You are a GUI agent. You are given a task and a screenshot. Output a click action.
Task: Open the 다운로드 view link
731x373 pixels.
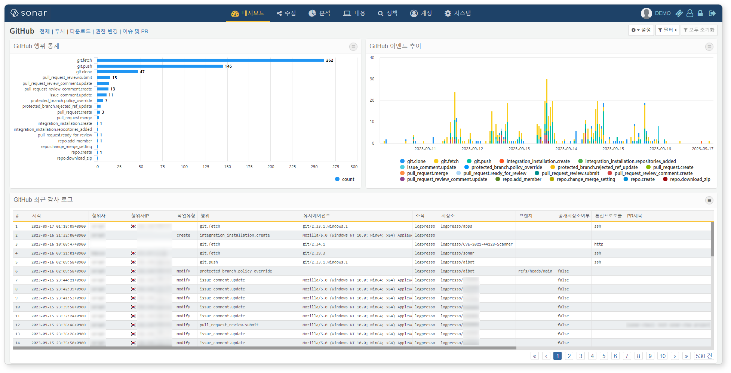point(80,31)
